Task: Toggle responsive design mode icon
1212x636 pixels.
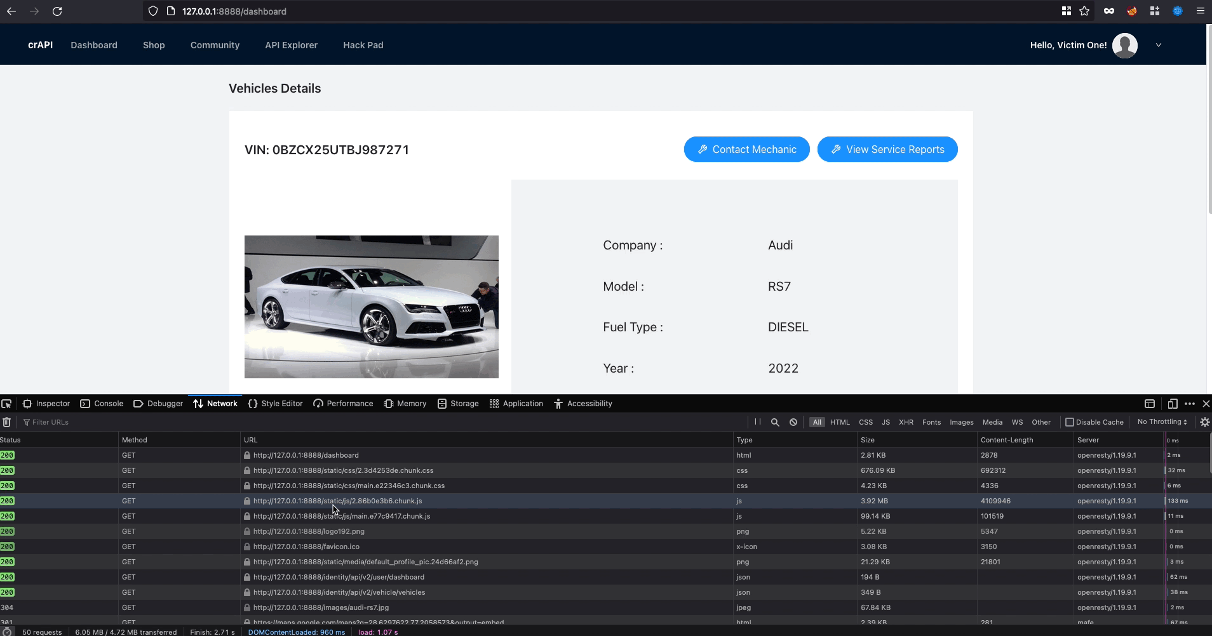Action: 1173,404
